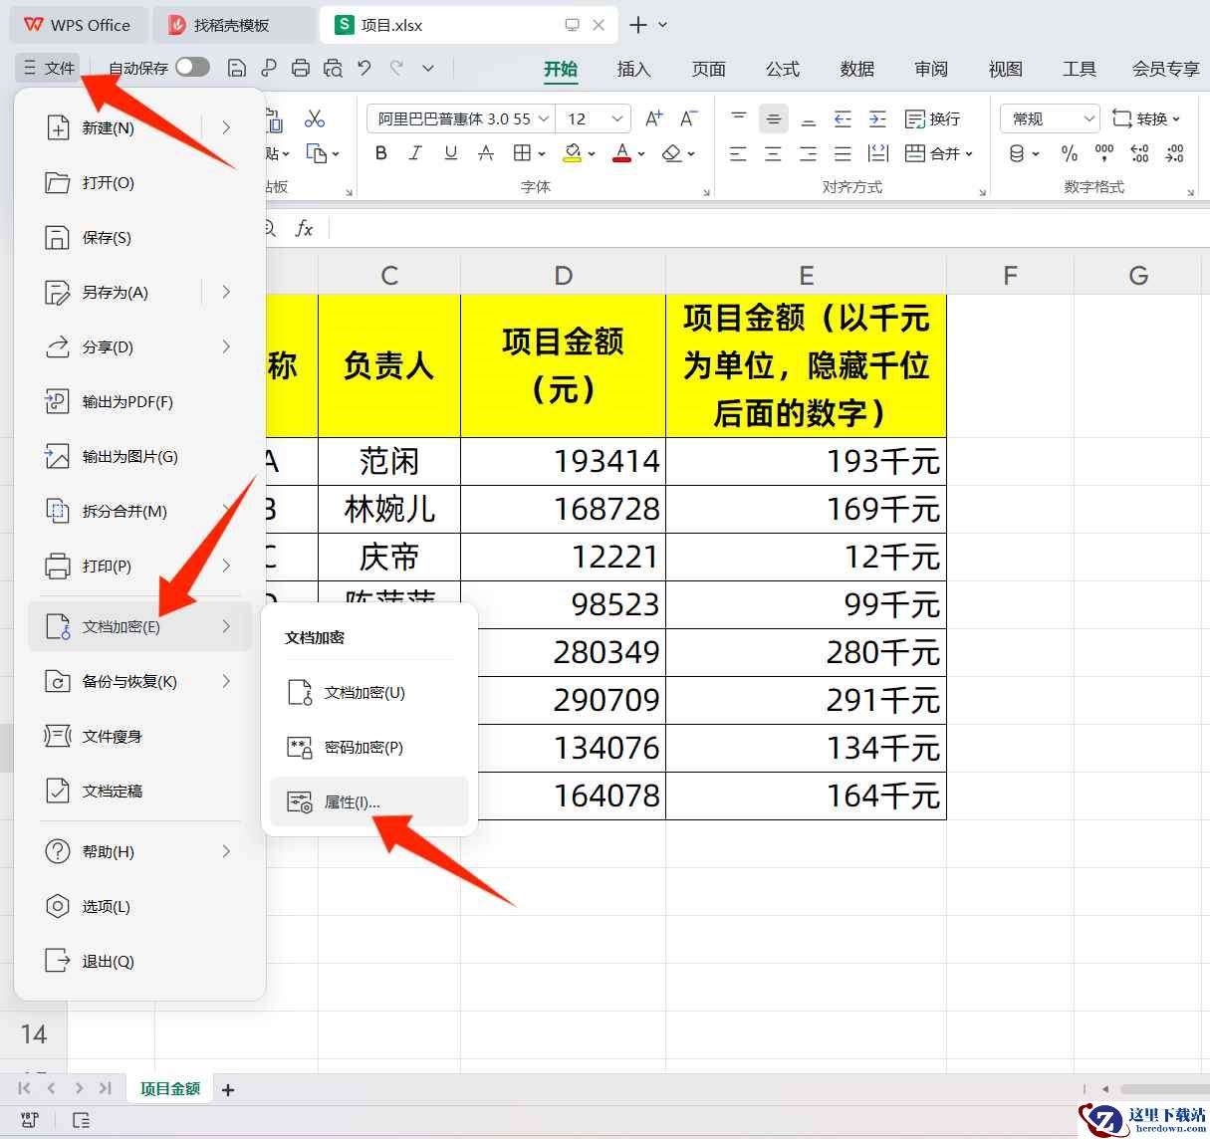Image resolution: width=1210 pixels, height=1139 pixels.
Task: Switch to the 插入 ribbon tab
Action: [x=633, y=69]
